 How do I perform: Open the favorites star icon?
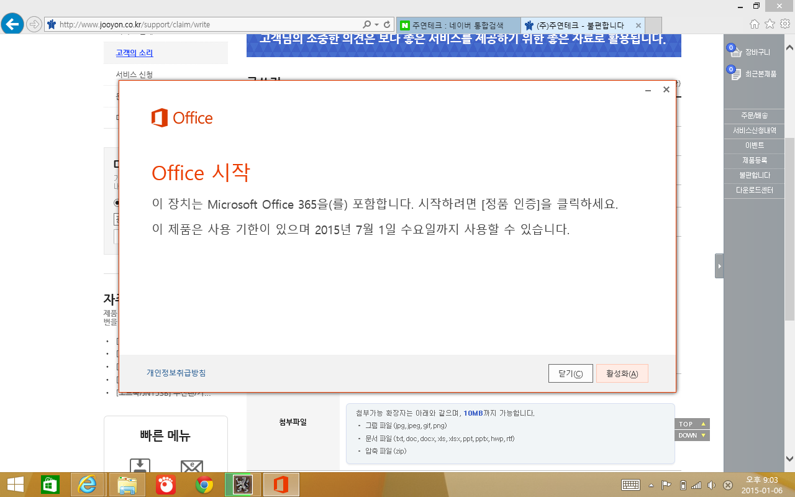[770, 24]
